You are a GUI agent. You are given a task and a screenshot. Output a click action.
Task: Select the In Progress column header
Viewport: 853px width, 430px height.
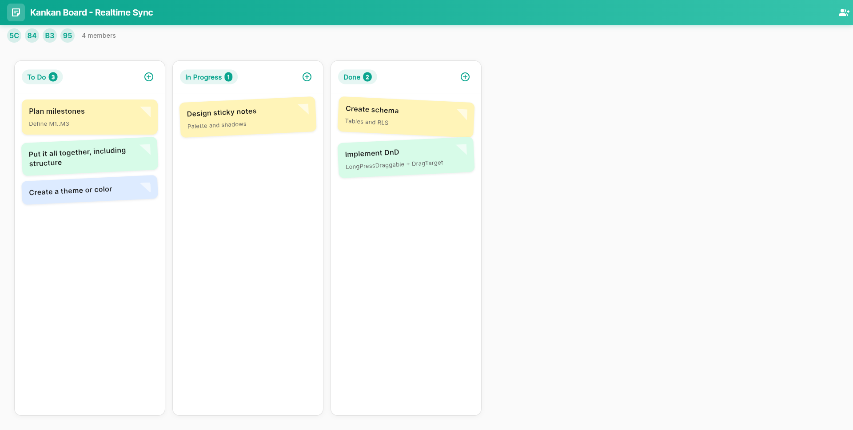(208, 76)
